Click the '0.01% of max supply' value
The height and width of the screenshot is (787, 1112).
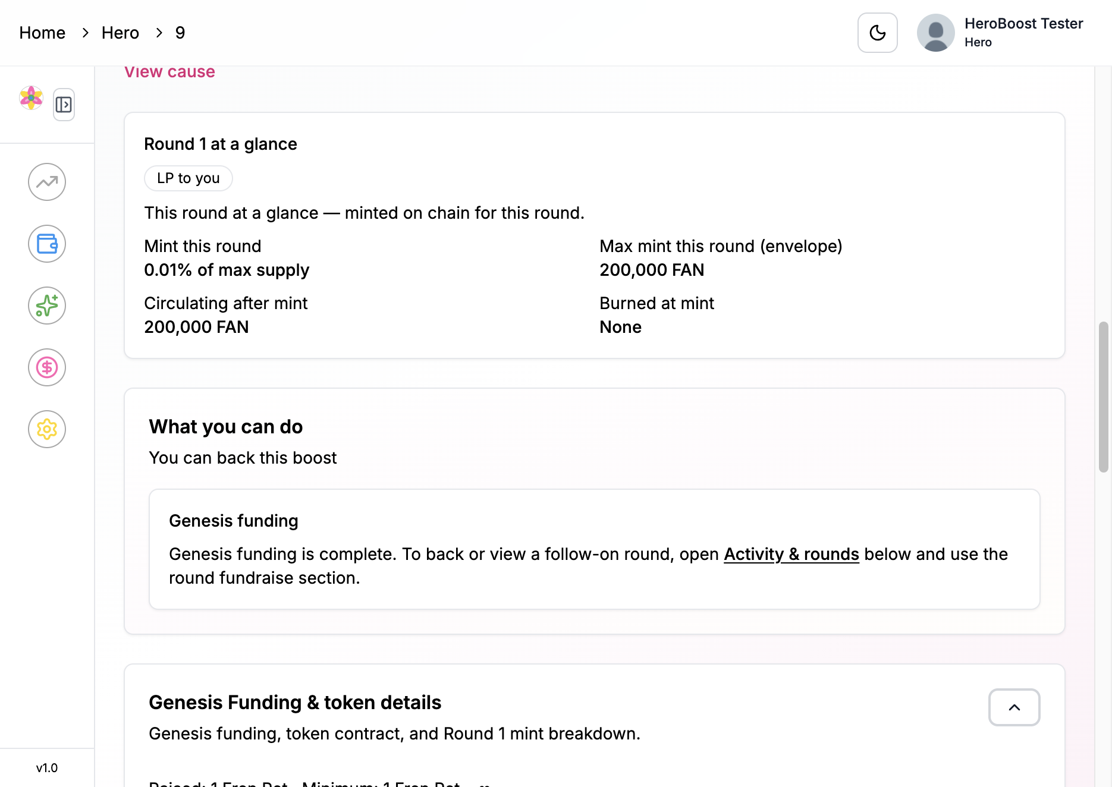pos(227,270)
